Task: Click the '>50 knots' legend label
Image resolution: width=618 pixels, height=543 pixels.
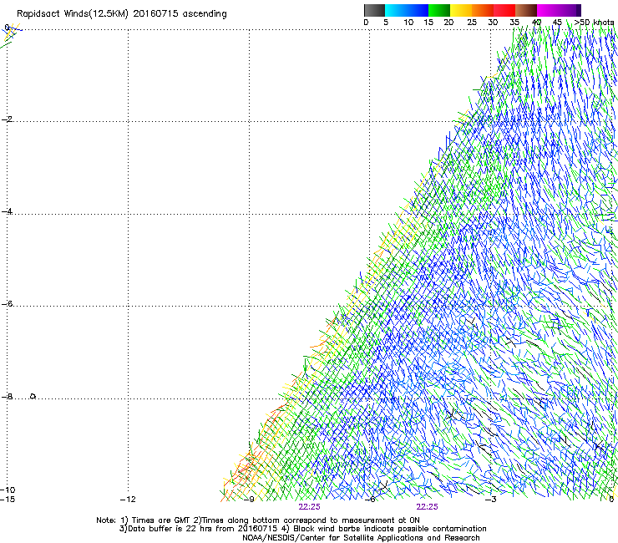Action: click(594, 23)
